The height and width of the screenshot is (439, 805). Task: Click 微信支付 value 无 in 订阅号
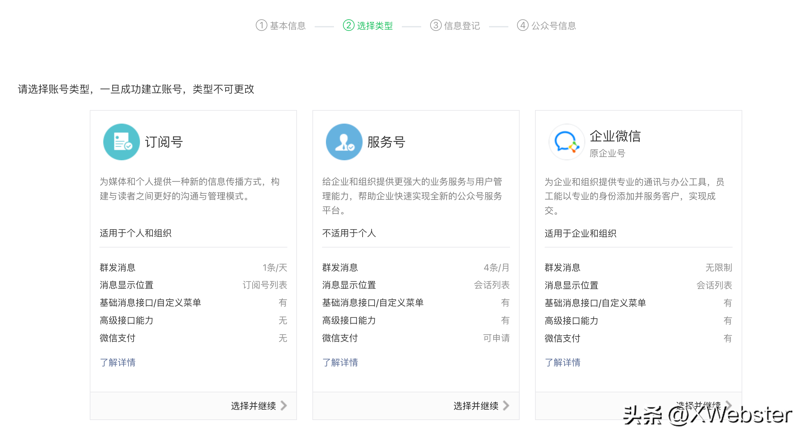pyautogui.click(x=283, y=338)
